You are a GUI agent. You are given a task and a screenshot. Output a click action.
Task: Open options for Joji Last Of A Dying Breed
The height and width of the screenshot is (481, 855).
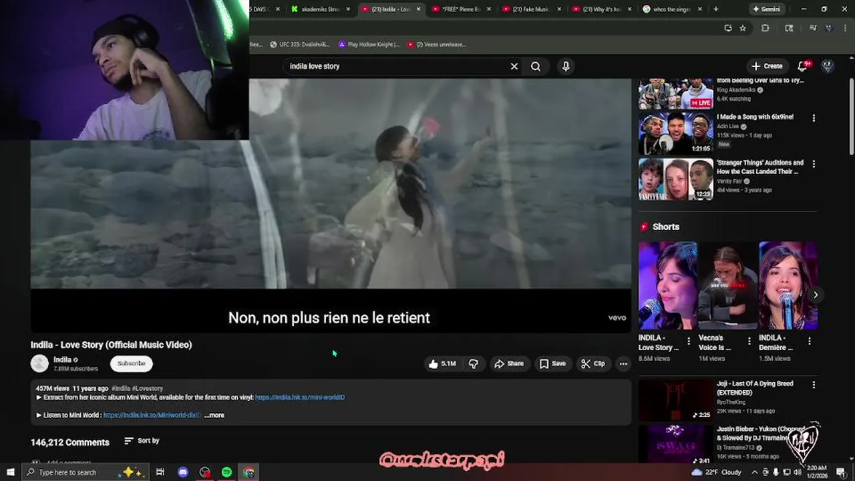pyautogui.click(x=814, y=385)
